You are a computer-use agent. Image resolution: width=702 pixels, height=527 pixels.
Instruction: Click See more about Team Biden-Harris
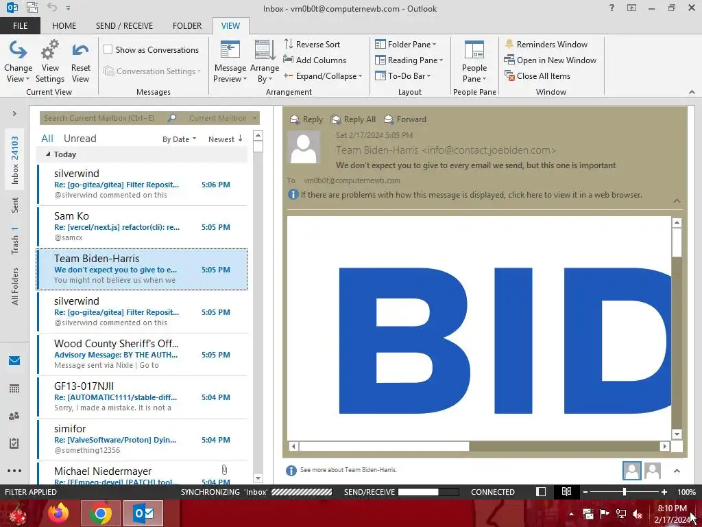pos(348,469)
